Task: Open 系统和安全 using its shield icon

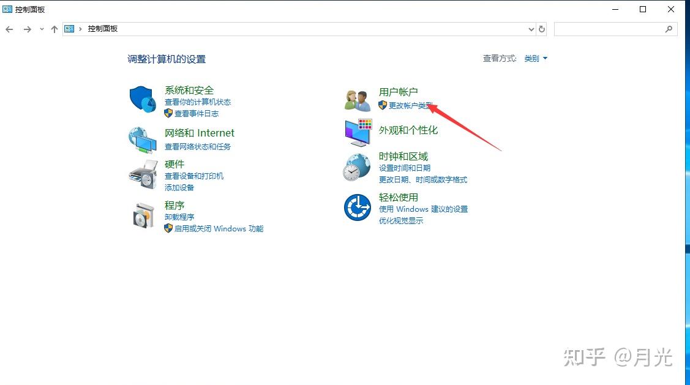Action: 143,100
